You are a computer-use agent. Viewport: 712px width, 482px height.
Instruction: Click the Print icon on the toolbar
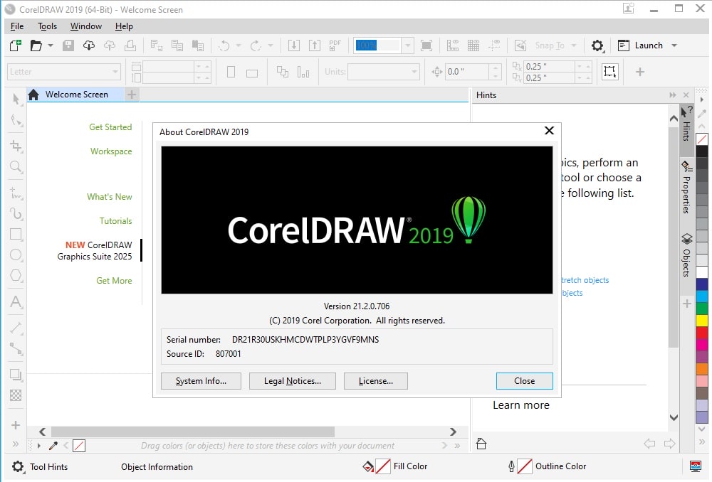tap(132, 45)
